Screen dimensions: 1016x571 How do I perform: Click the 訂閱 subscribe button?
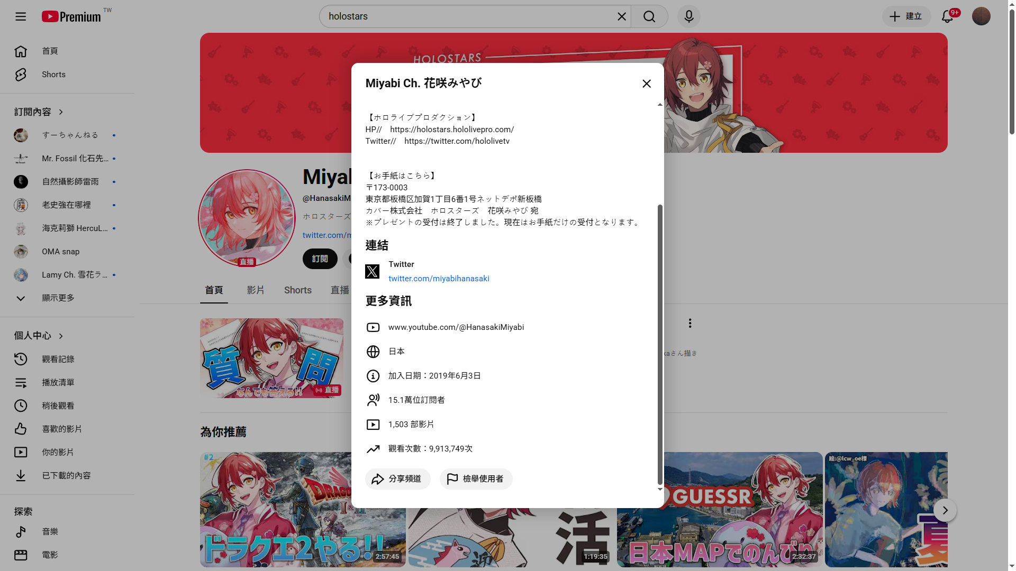click(320, 259)
